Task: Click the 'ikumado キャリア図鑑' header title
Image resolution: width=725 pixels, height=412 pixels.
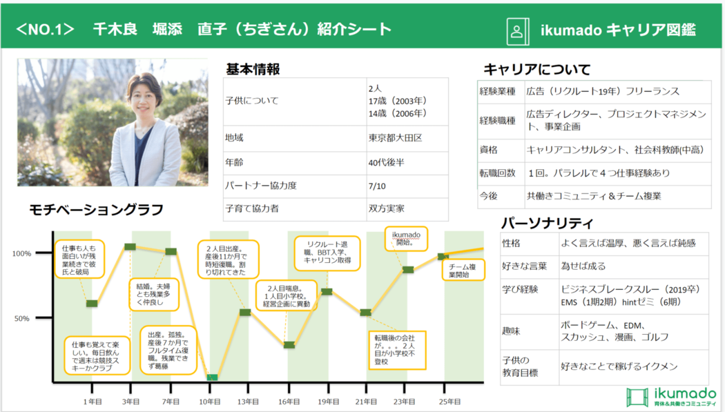Action: (617, 30)
